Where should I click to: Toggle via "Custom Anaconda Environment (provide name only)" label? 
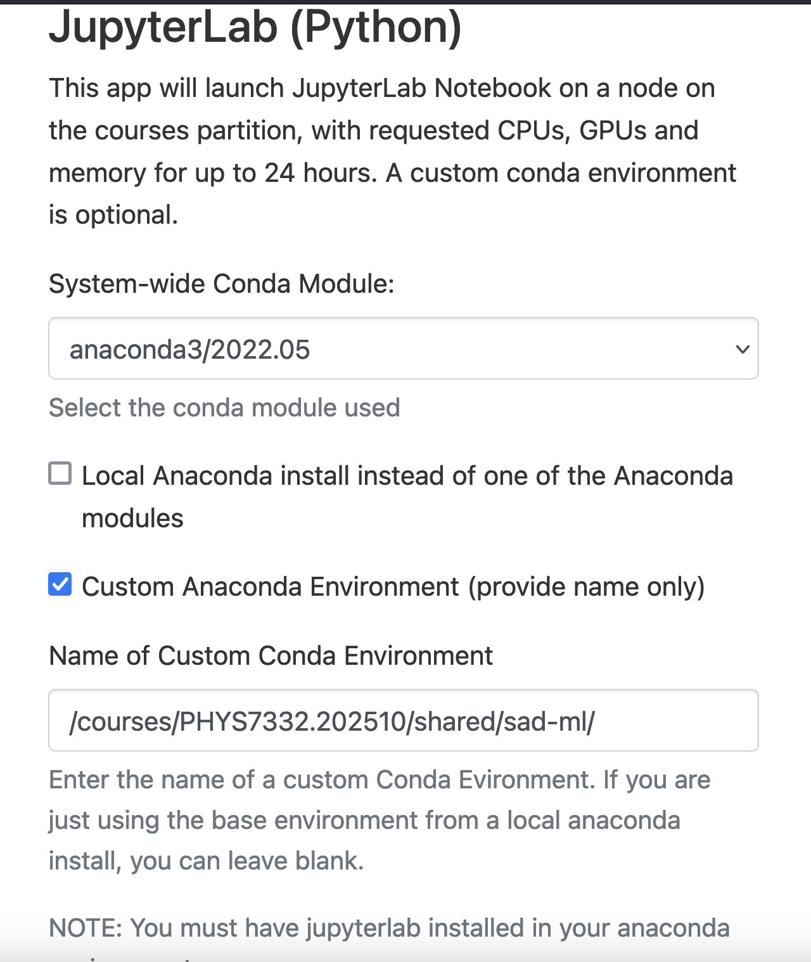[x=393, y=587]
